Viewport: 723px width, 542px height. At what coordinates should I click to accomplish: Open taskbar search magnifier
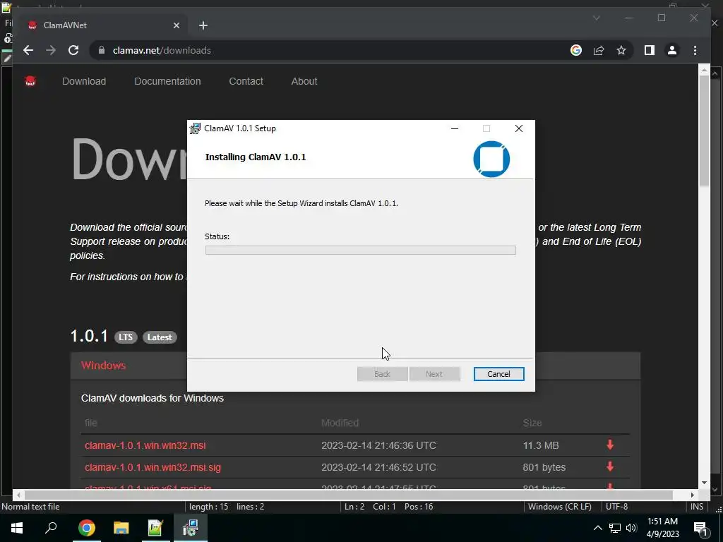click(x=51, y=528)
